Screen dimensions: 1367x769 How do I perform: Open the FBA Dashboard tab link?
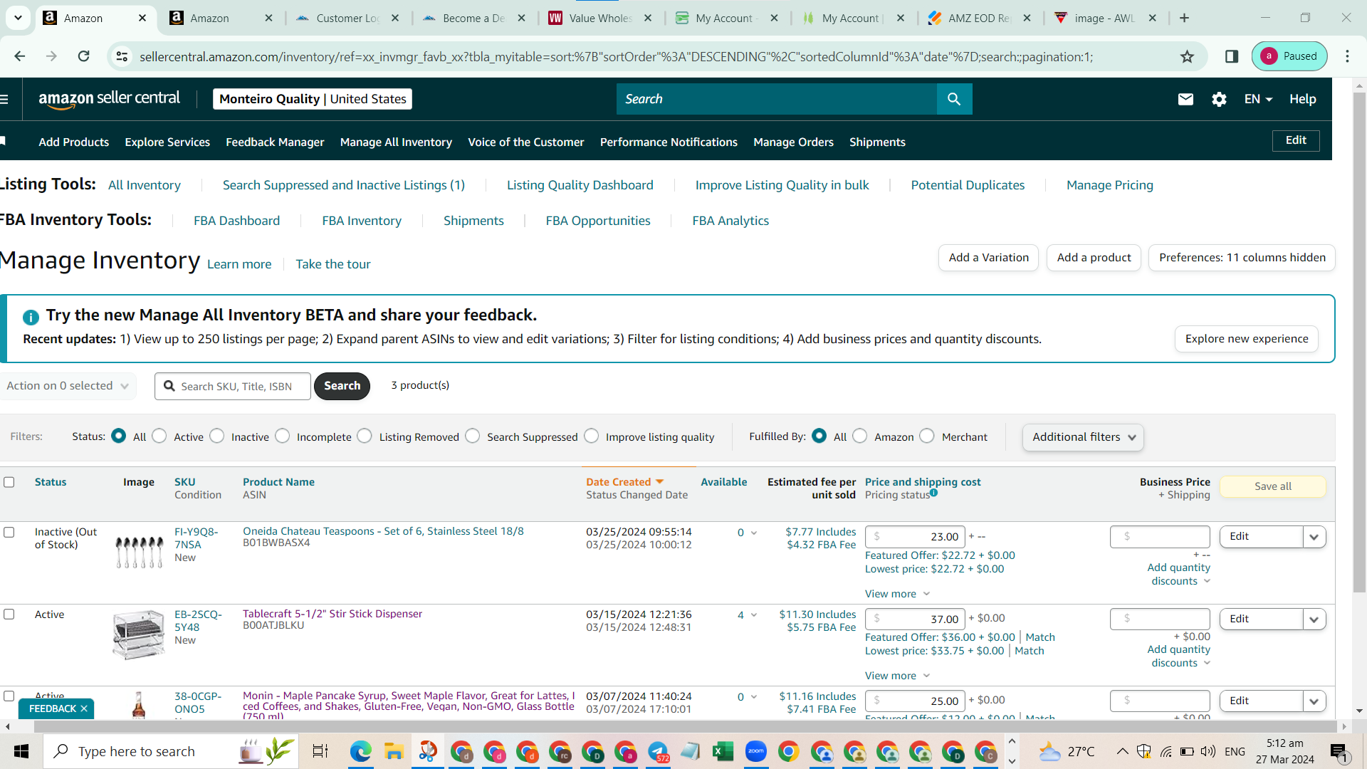236,221
